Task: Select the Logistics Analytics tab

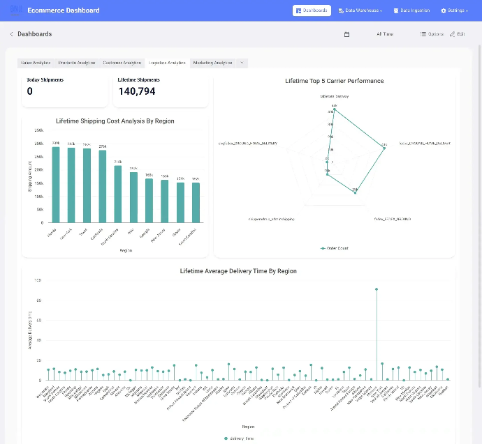Action: tap(167, 63)
